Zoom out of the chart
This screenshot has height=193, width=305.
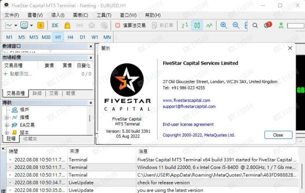236,25
